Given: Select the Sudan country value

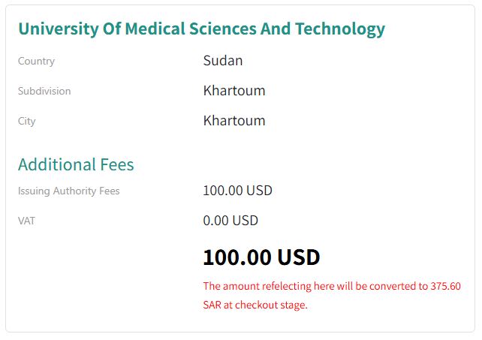Looking at the screenshot, I should pyautogui.click(x=223, y=61).
